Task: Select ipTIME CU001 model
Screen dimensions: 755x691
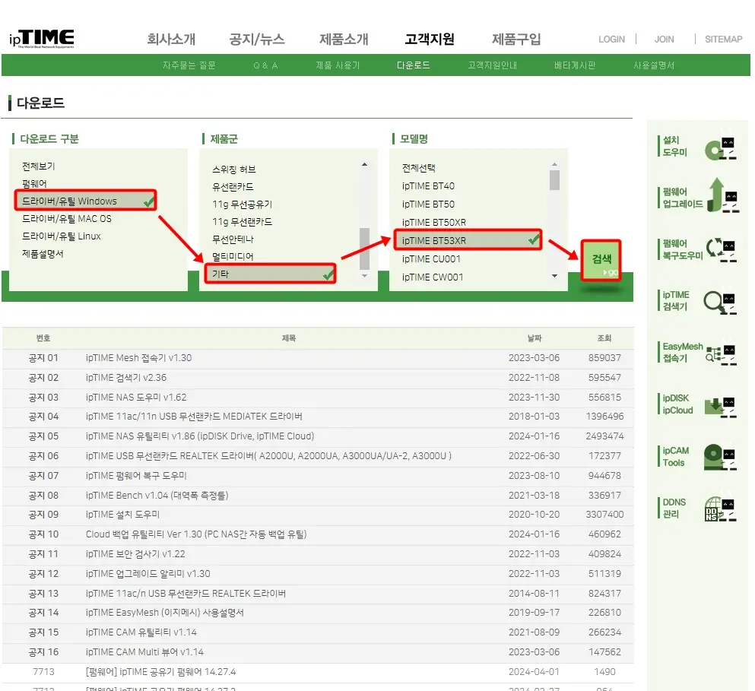Action: [431, 258]
